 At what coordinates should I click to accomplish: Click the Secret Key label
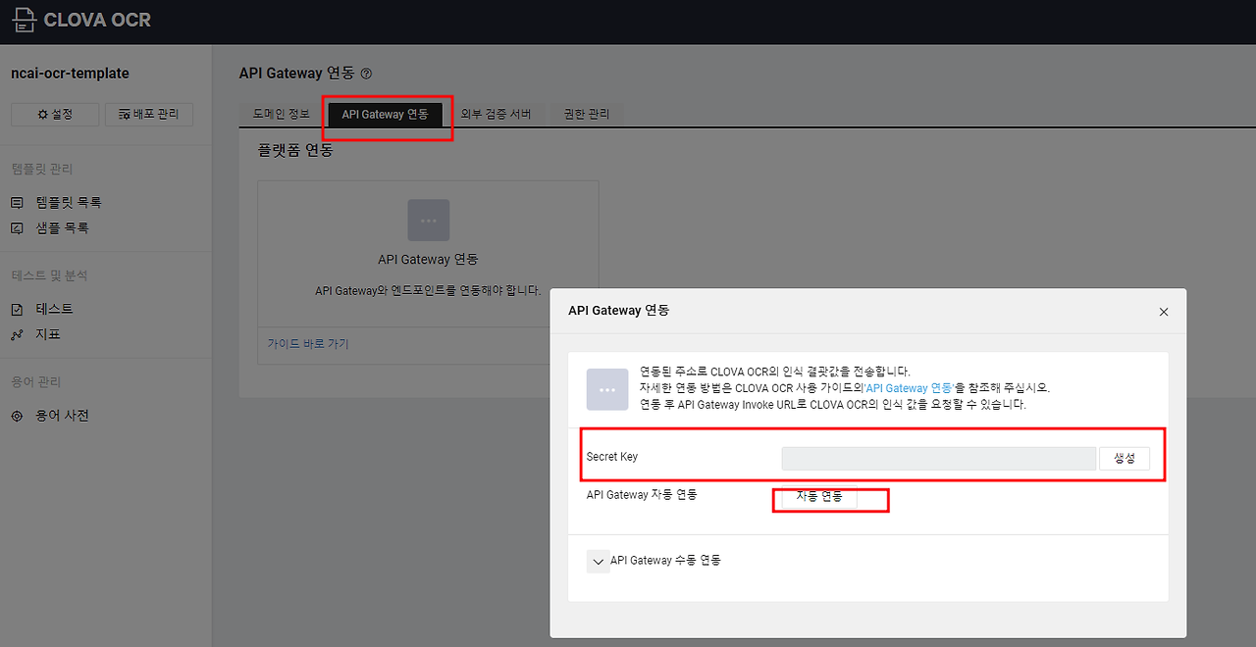[612, 457]
